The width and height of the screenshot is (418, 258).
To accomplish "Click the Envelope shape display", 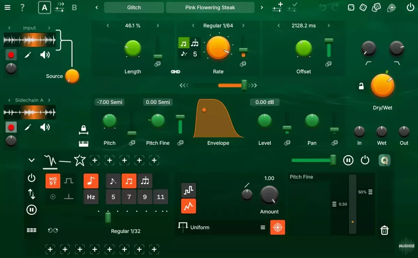I will [218, 118].
